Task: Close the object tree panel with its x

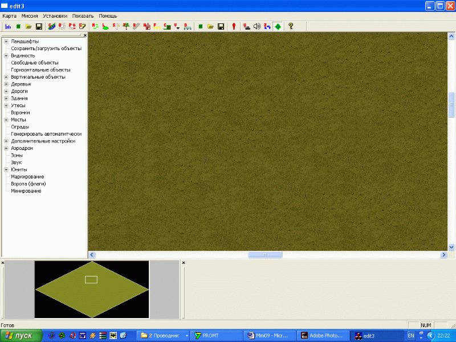Action: pyautogui.click(x=85, y=35)
